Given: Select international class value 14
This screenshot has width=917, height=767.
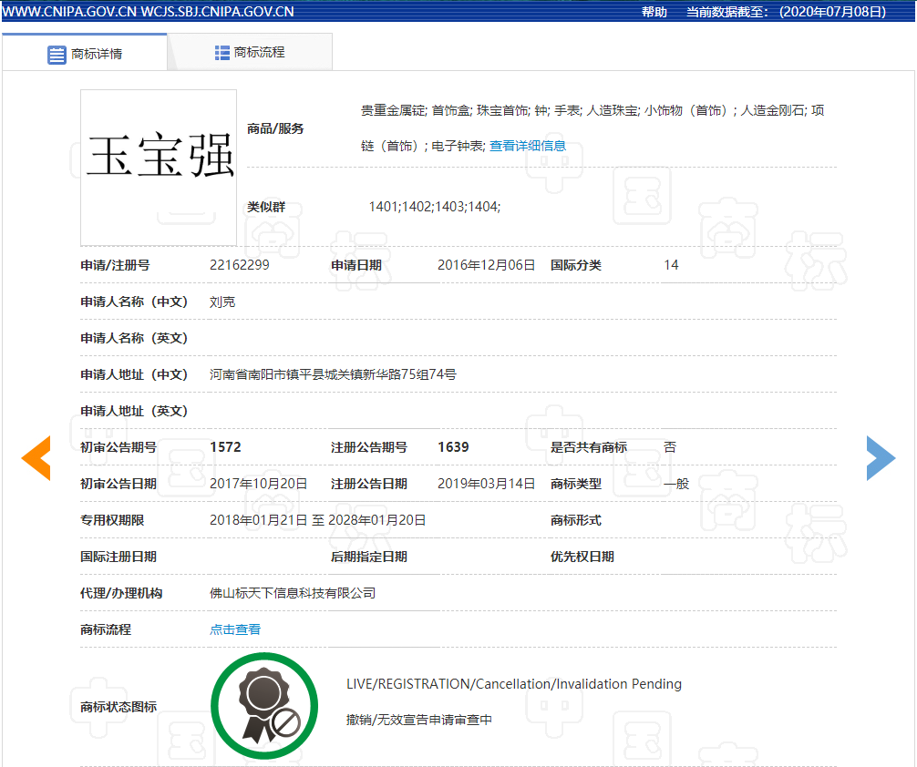Looking at the screenshot, I should (671, 265).
